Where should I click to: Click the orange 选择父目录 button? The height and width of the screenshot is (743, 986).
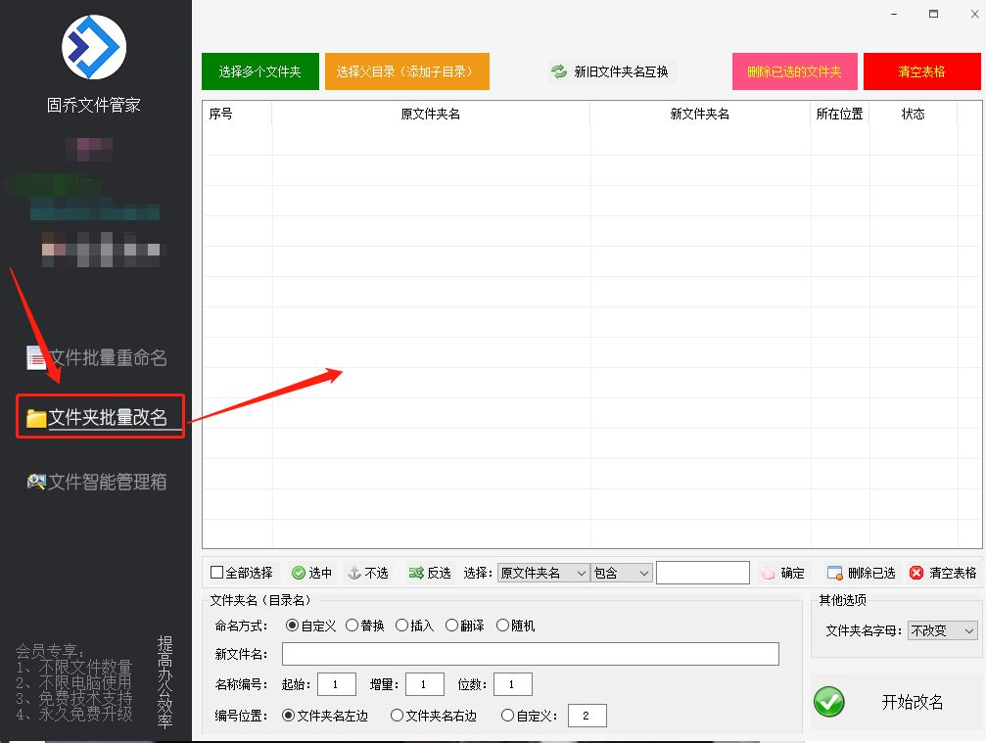coord(407,71)
